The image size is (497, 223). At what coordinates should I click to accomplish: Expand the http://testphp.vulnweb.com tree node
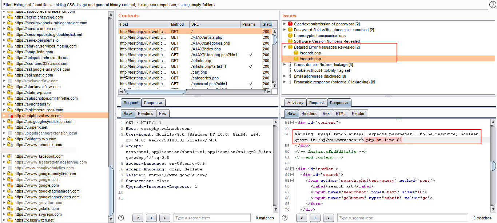[x=4, y=116]
